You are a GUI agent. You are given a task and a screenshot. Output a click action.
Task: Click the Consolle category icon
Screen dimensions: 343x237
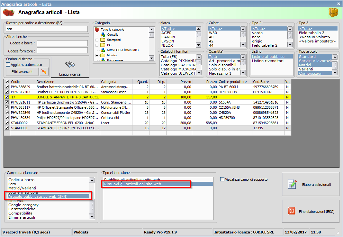(x=103, y=35)
